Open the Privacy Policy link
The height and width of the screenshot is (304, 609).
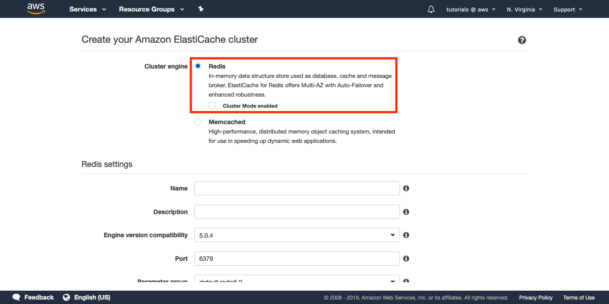pyautogui.click(x=535, y=298)
